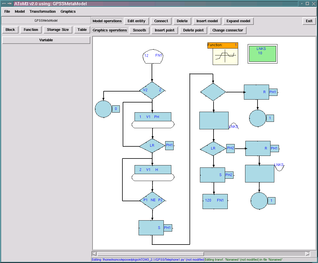
Task: Open the File menu
Action: 7,12
